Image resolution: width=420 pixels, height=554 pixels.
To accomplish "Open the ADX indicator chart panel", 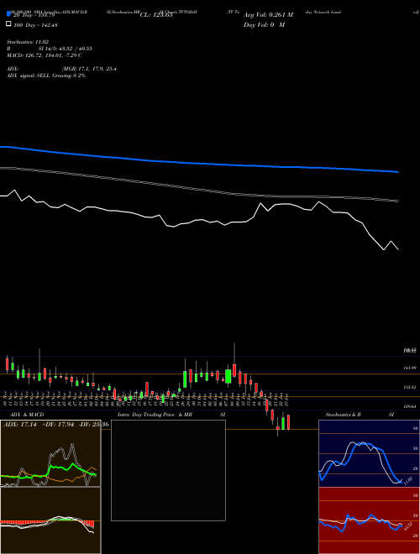I will [x=50, y=453].
